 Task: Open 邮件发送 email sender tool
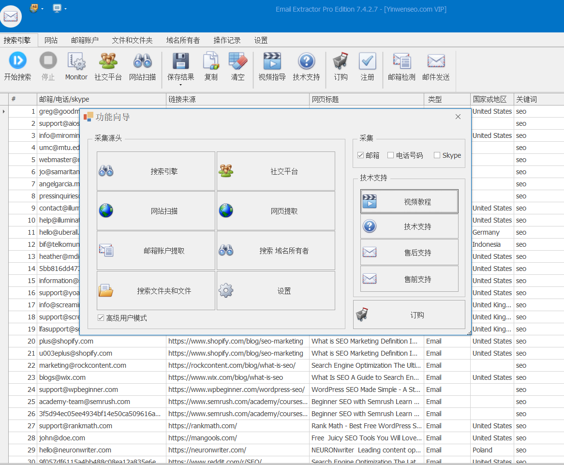pyautogui.click(x=436, y=66)
